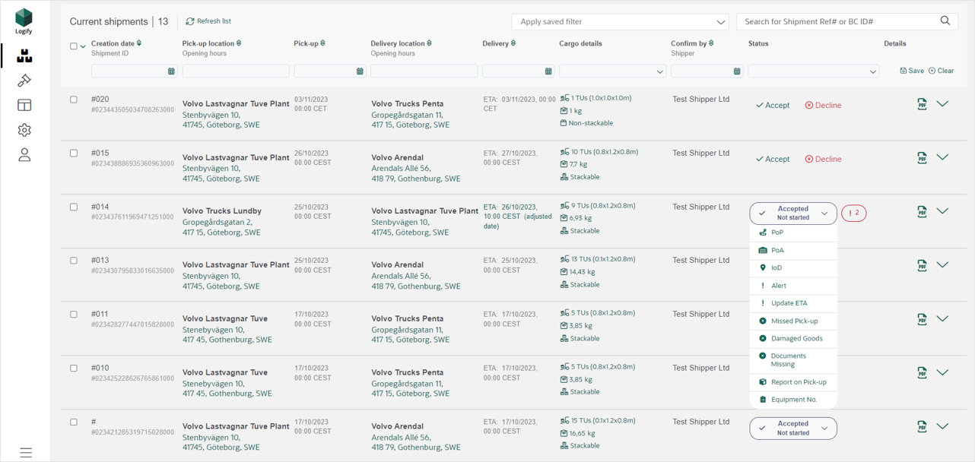
Task: Decline shipment #015
Action: coord(823,160)
